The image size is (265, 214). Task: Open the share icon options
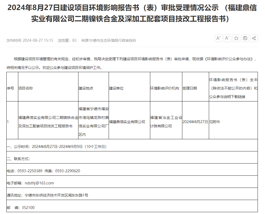(x=254, y=38)
